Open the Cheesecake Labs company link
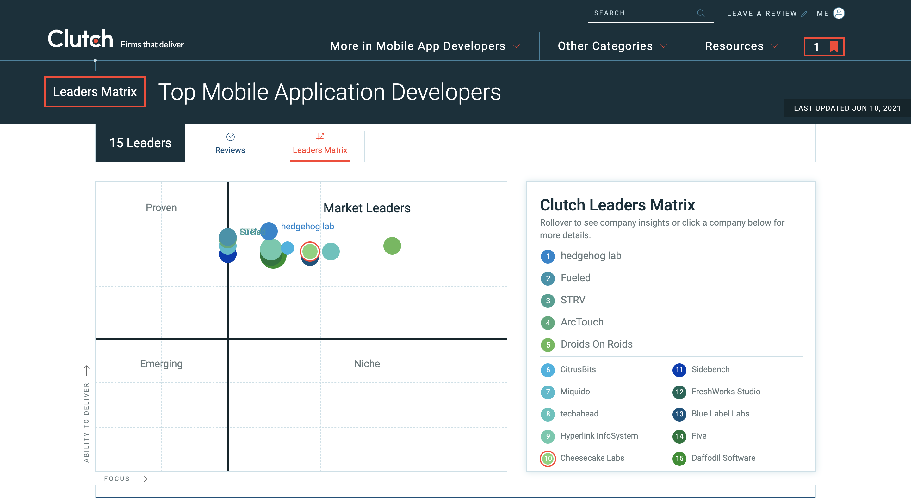This screenshot has height=498, width=911. 592,458
